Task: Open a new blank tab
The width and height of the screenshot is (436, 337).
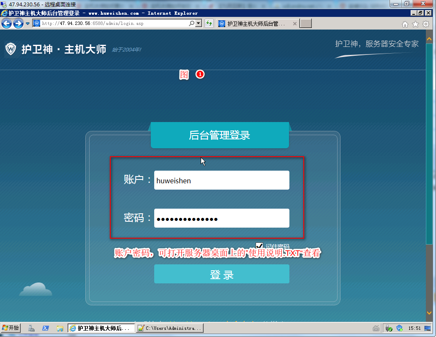Action: tap(305, 24)
